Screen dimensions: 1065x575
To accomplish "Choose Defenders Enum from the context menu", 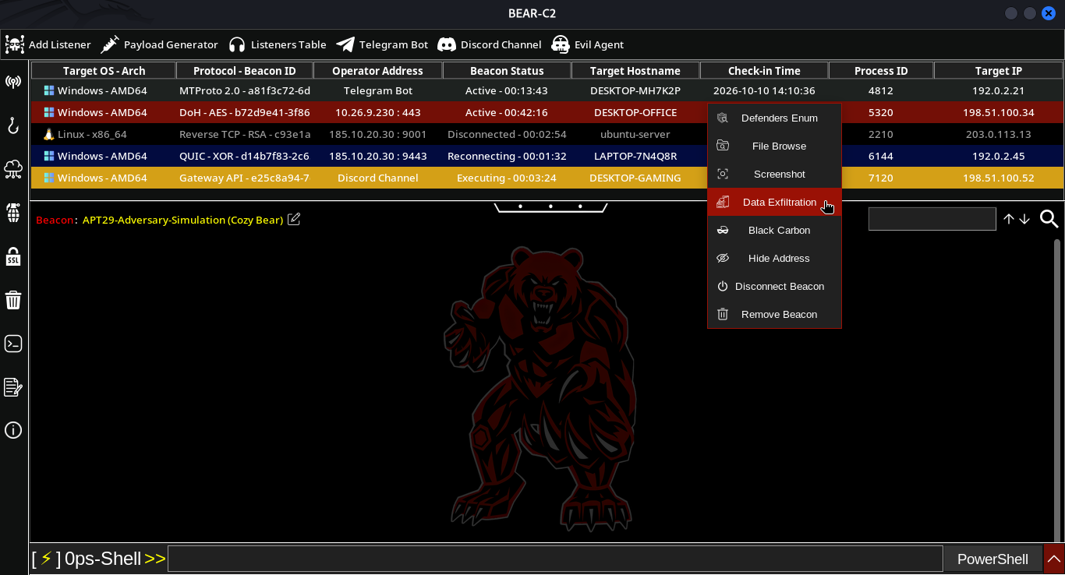I will tap(774, 118).
